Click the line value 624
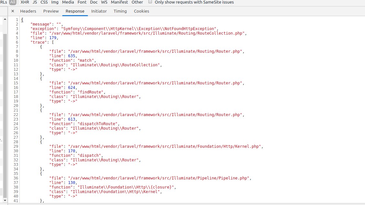 [72, 88]
